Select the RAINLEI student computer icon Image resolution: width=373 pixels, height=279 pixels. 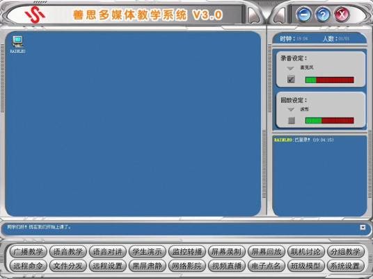click(x=17, y=44)
